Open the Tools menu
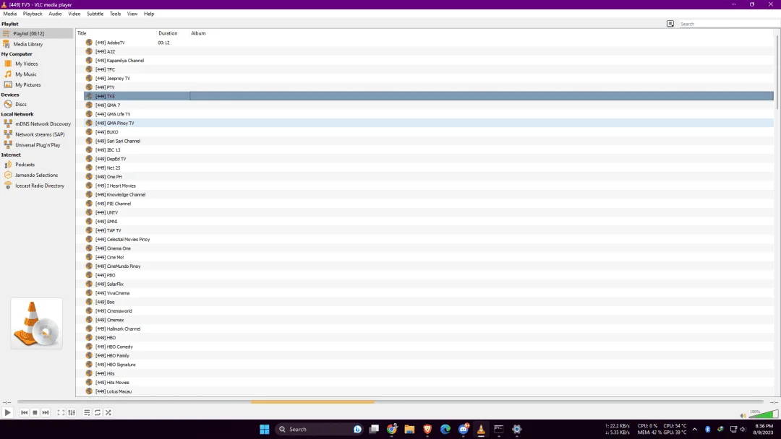The width and height of the screenshot is (781, 439). [115, 14]
